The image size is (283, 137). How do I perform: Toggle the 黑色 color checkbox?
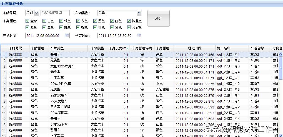95,21
